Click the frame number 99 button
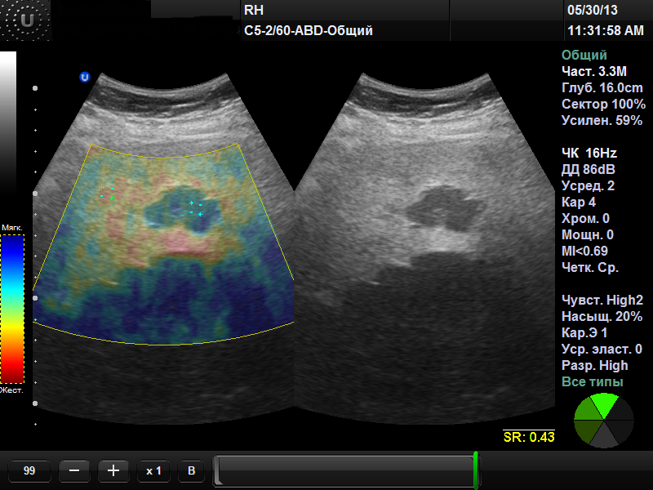Screen dimensions: 653x490 point(29,470)
